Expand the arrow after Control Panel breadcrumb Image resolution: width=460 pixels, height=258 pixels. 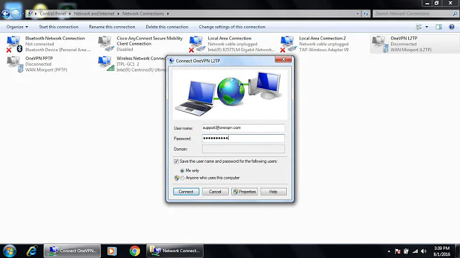coord(70,14)
